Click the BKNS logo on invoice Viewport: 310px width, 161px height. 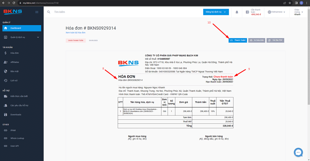point(128,63)
